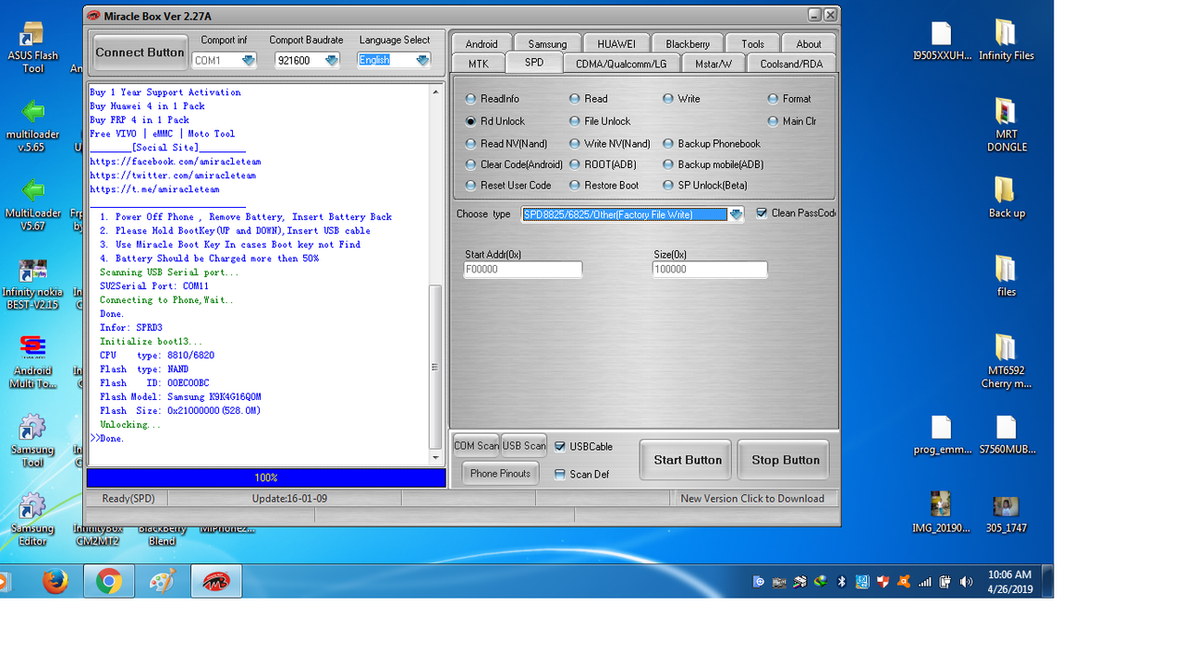Open volume speaker tray icon

[x=966, y=582]
